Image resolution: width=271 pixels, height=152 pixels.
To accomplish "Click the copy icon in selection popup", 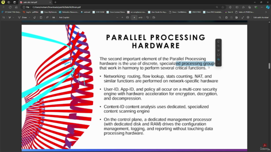I will [x=218, y=41].
